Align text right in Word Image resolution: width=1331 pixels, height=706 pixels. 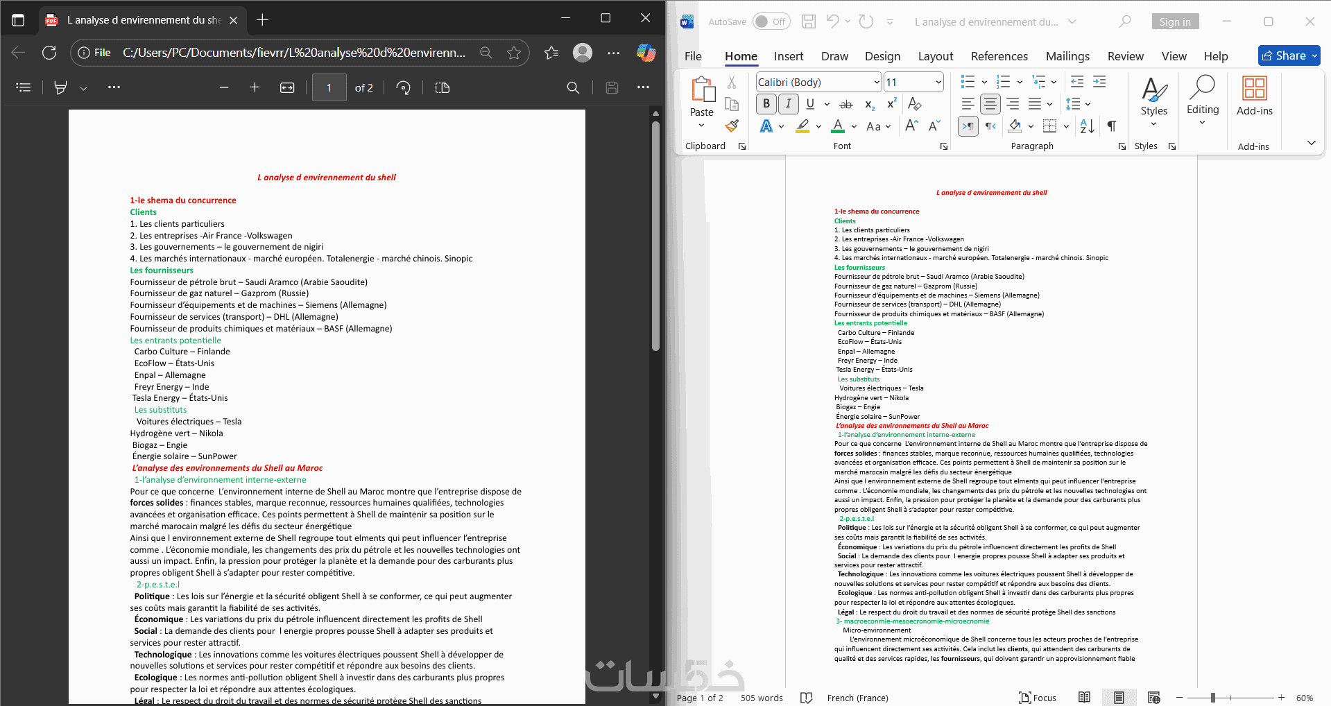pyautogui.click(x=1013, y=104)
